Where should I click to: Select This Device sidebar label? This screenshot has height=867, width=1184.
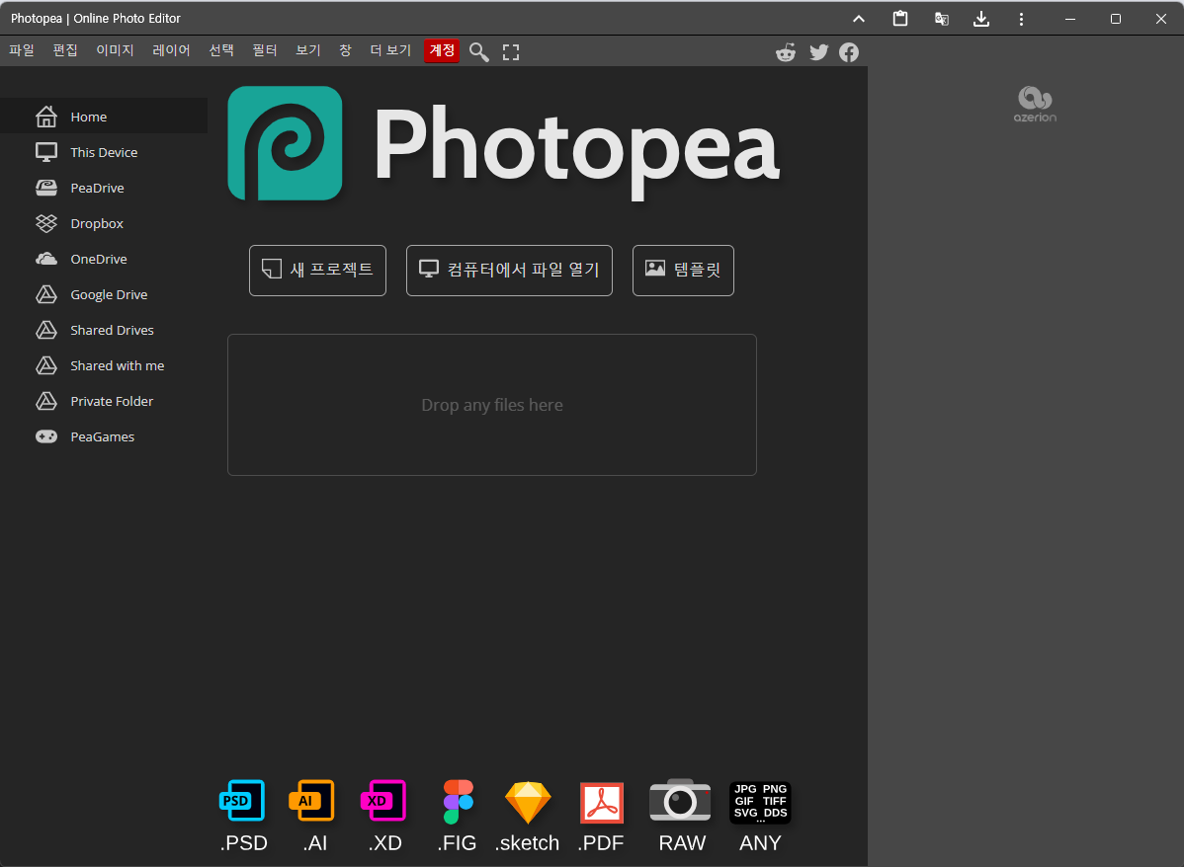point(104,152)
